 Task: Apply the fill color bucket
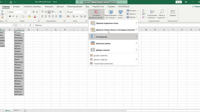29,16
